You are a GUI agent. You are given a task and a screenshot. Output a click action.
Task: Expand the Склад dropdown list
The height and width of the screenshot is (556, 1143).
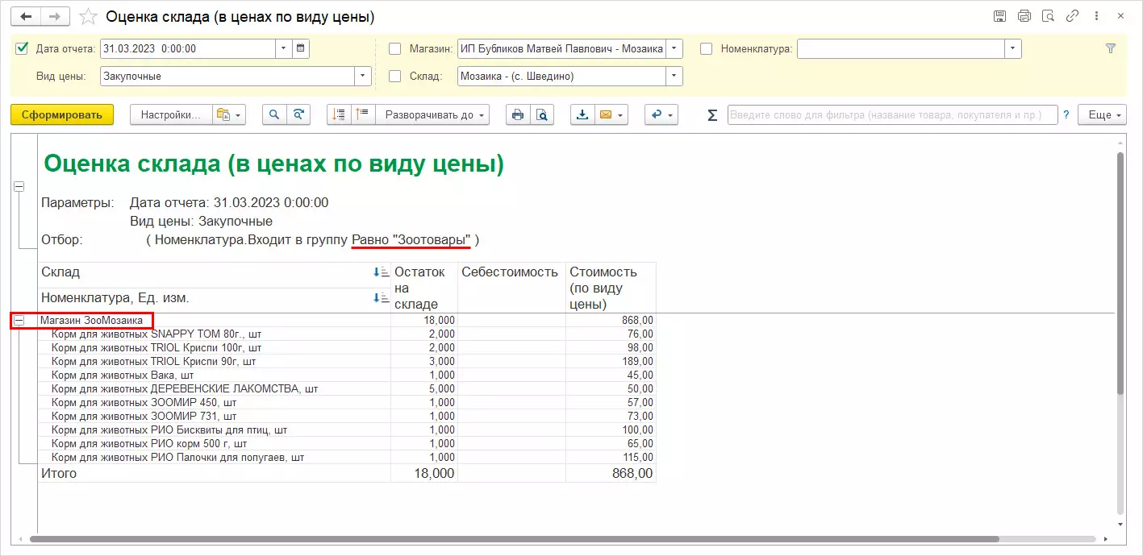pos(674,76)
